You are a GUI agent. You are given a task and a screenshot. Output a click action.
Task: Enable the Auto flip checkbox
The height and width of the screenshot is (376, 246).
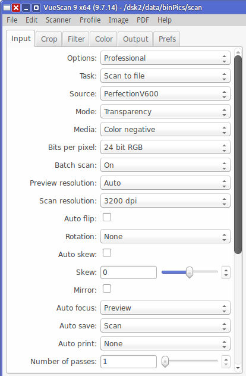click(x=107, y=218)
